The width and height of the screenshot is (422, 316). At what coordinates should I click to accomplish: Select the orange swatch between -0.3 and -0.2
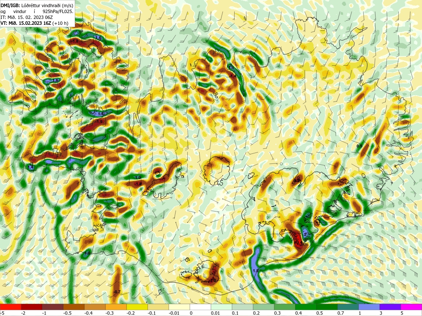tap(116, 307)
